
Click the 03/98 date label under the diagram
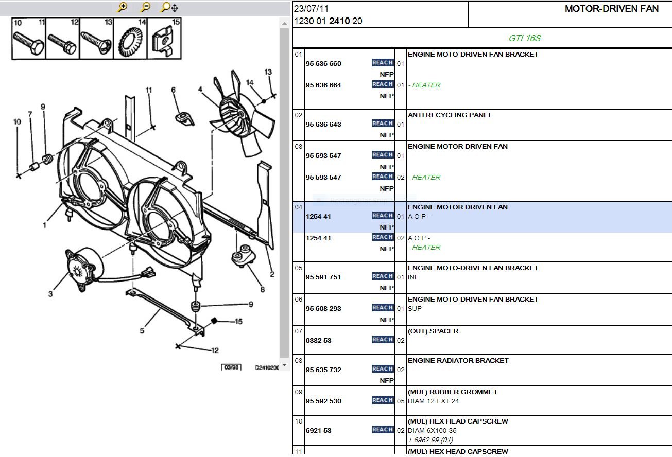231,367
